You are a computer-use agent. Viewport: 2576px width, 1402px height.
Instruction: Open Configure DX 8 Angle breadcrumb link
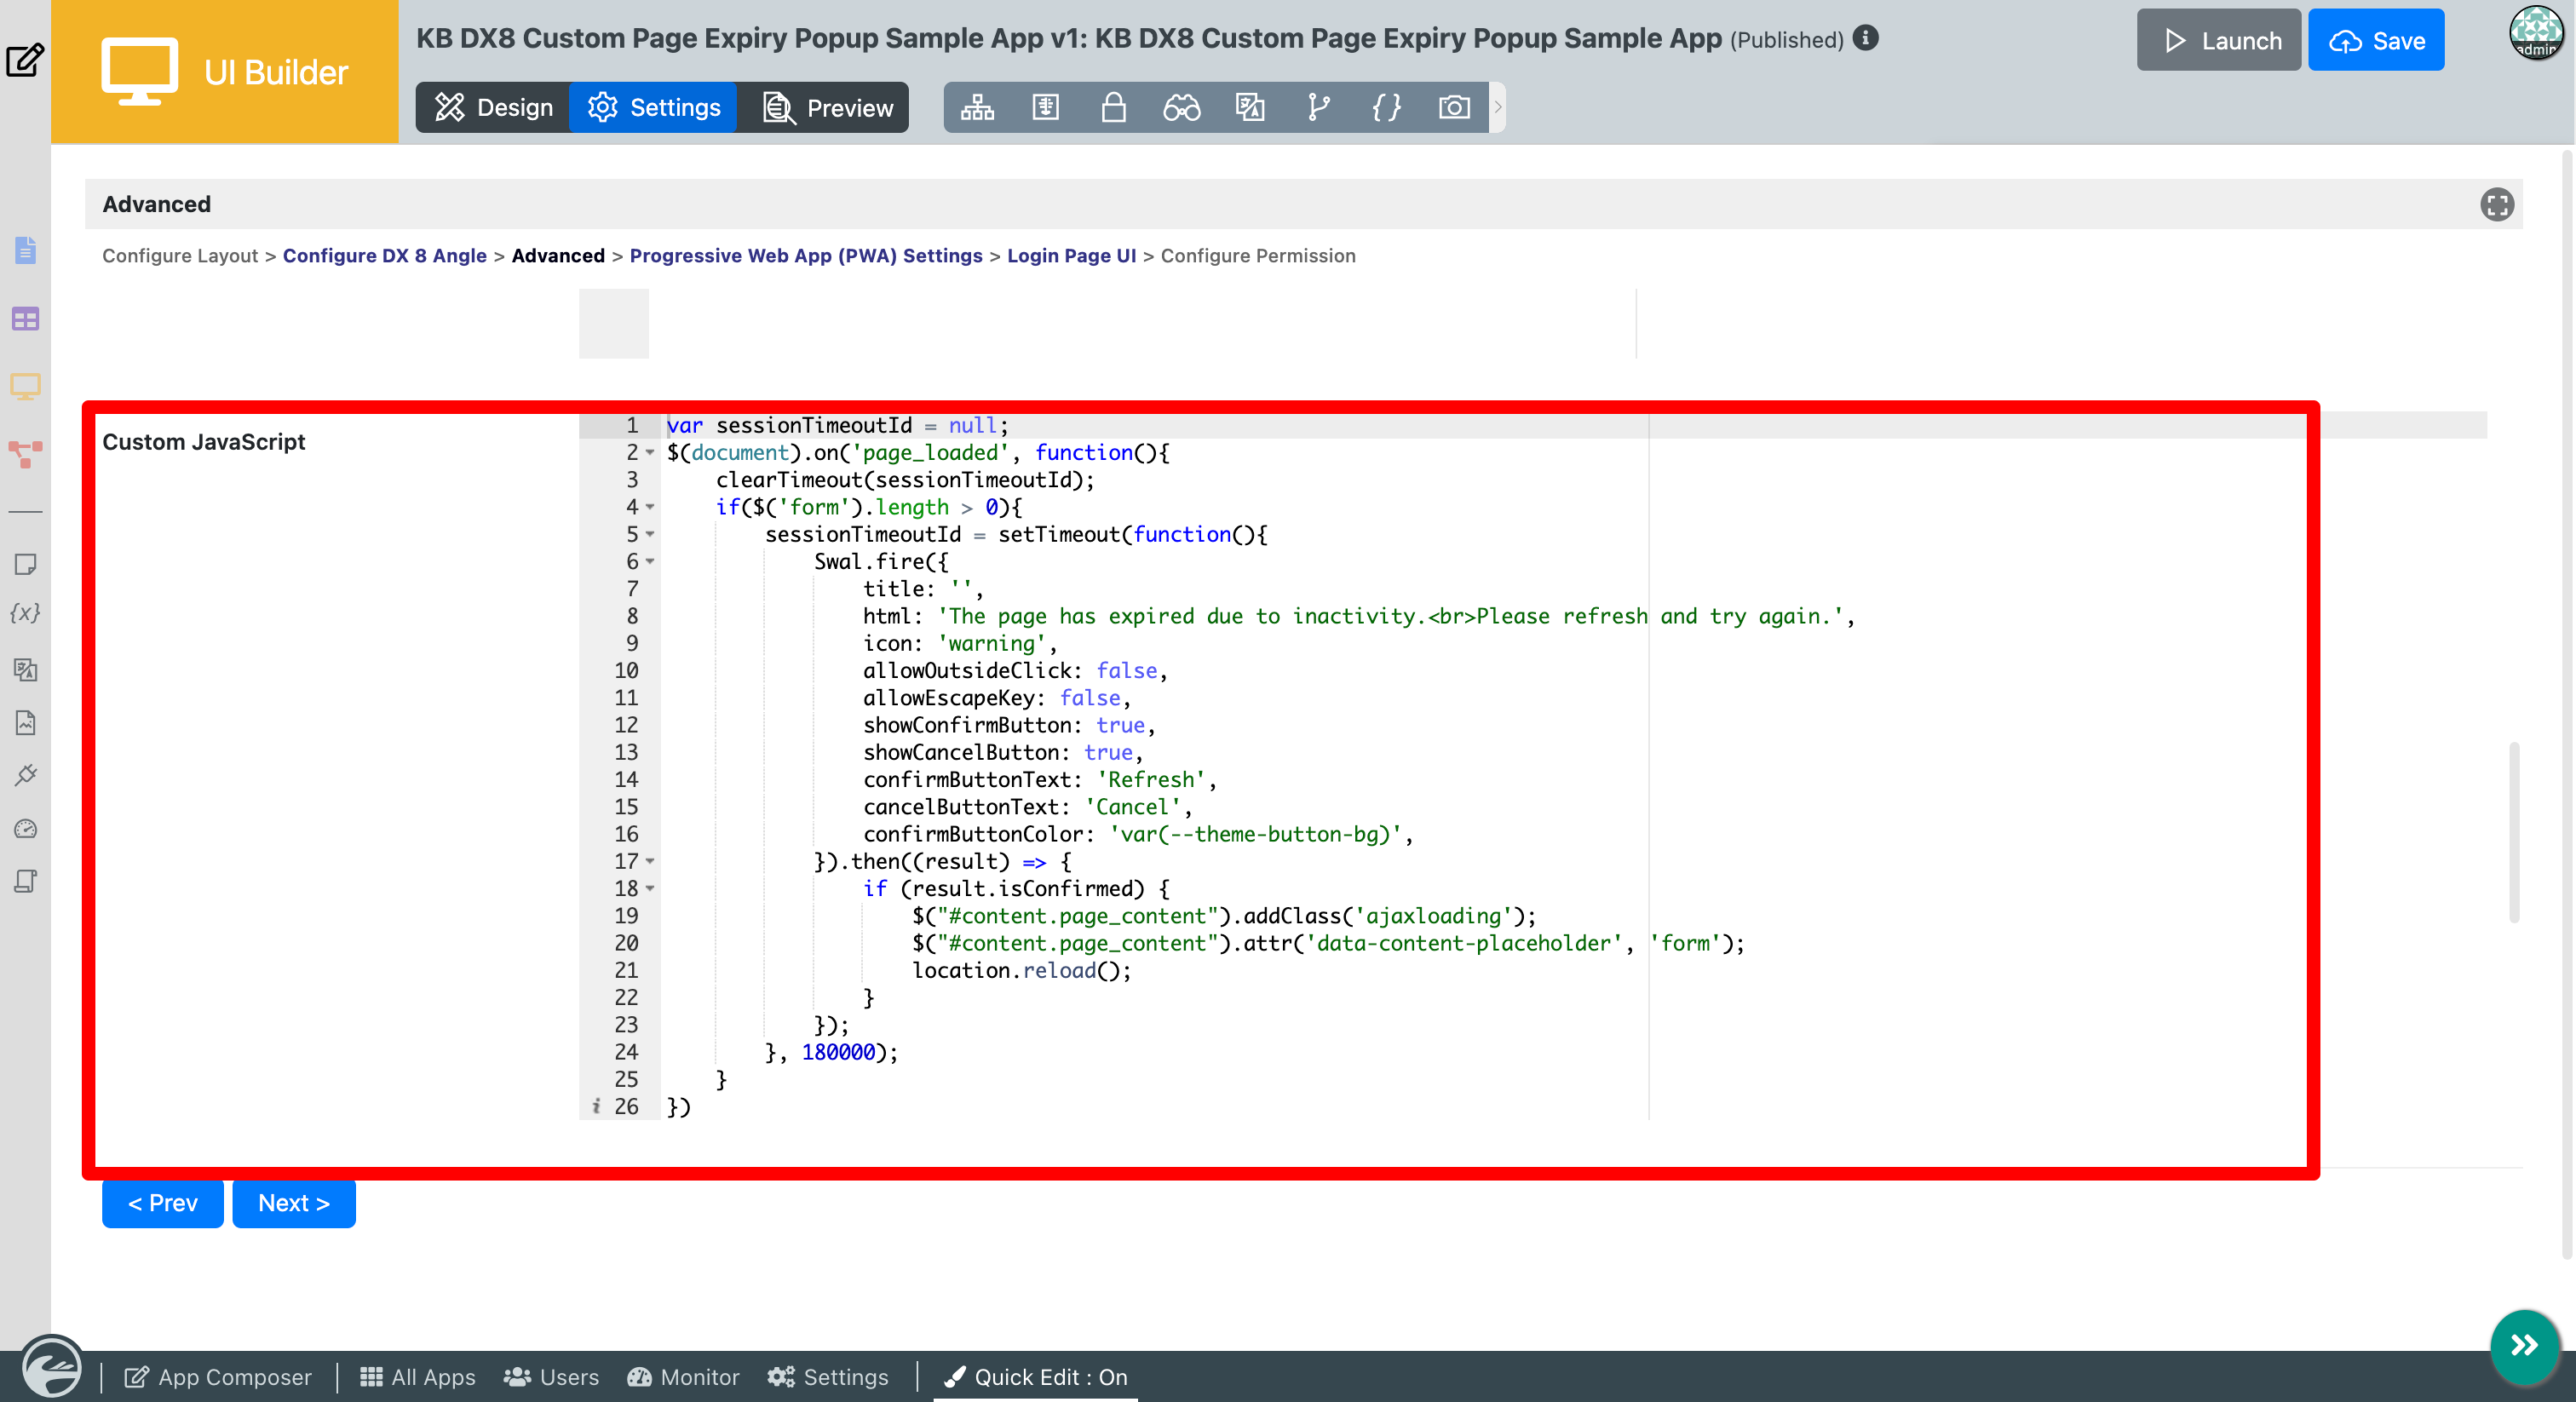tap(384, 256)
